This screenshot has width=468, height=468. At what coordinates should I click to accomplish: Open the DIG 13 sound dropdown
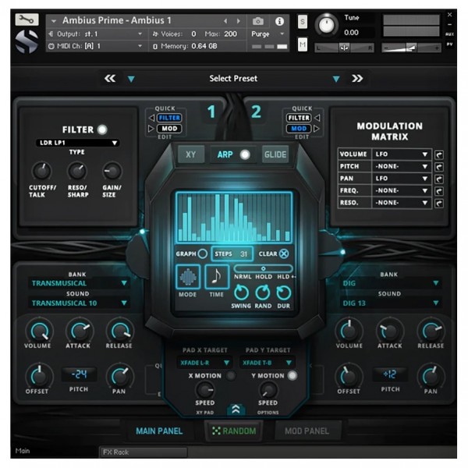click(x=391, y=303)
